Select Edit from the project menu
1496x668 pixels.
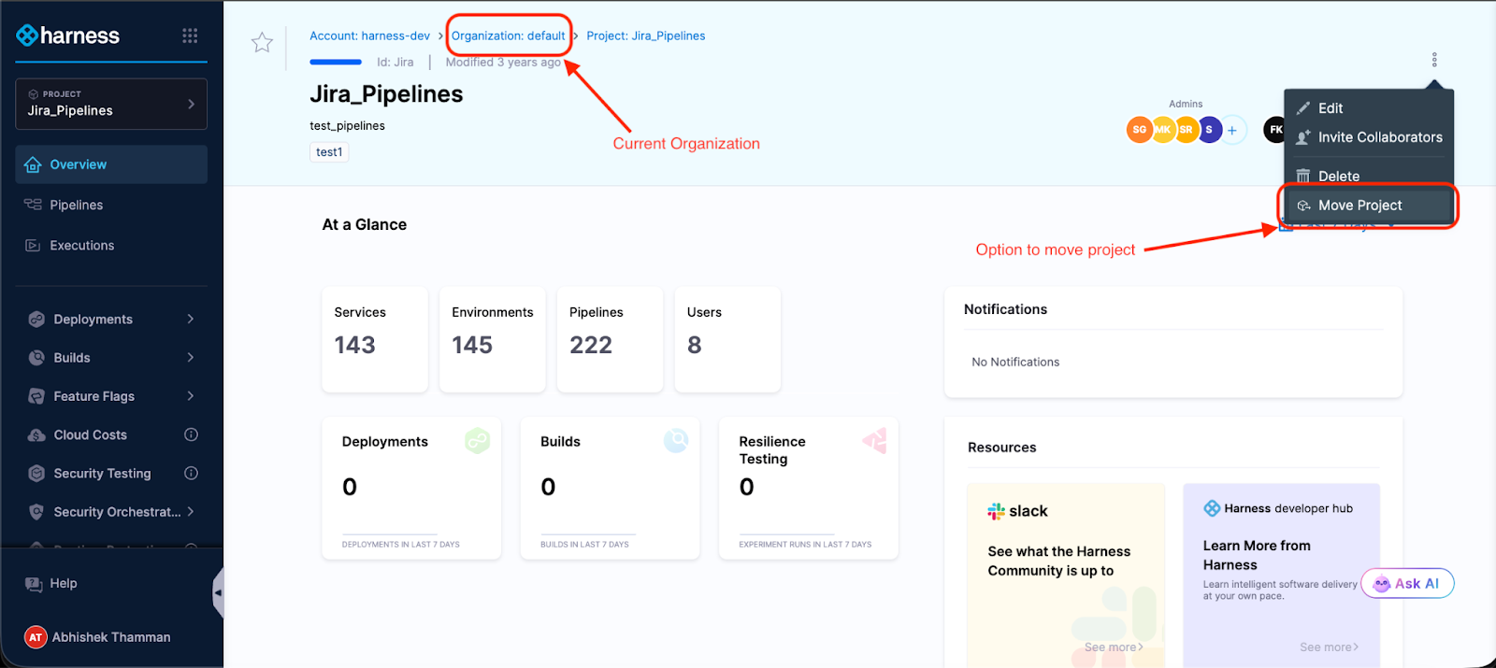[1369, 108]
